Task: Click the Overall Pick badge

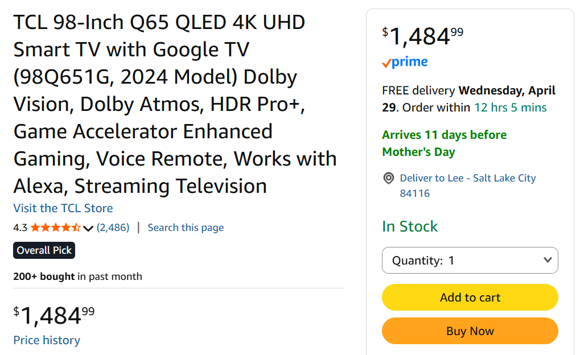Action: pyautogui.click(x=44, y=250)
